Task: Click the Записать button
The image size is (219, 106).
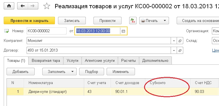Action: coord(72,21)
